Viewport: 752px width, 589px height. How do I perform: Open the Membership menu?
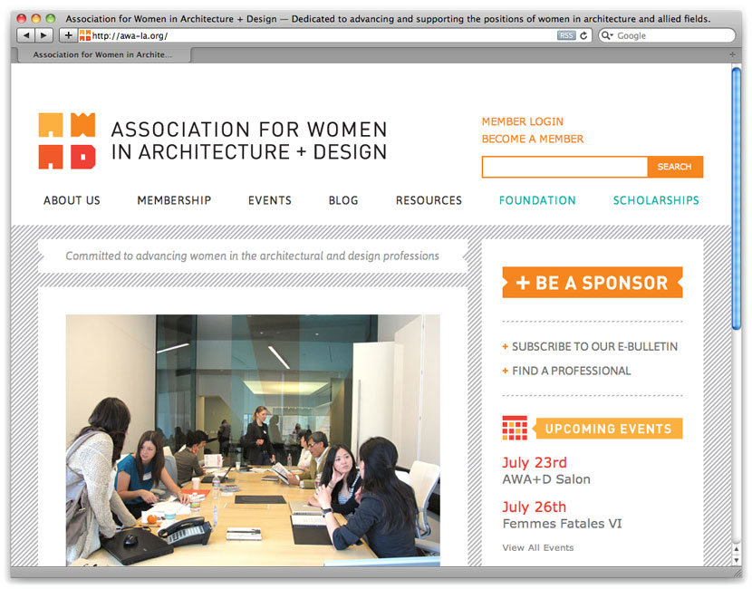pyautogui.click(x=174, y=200)
